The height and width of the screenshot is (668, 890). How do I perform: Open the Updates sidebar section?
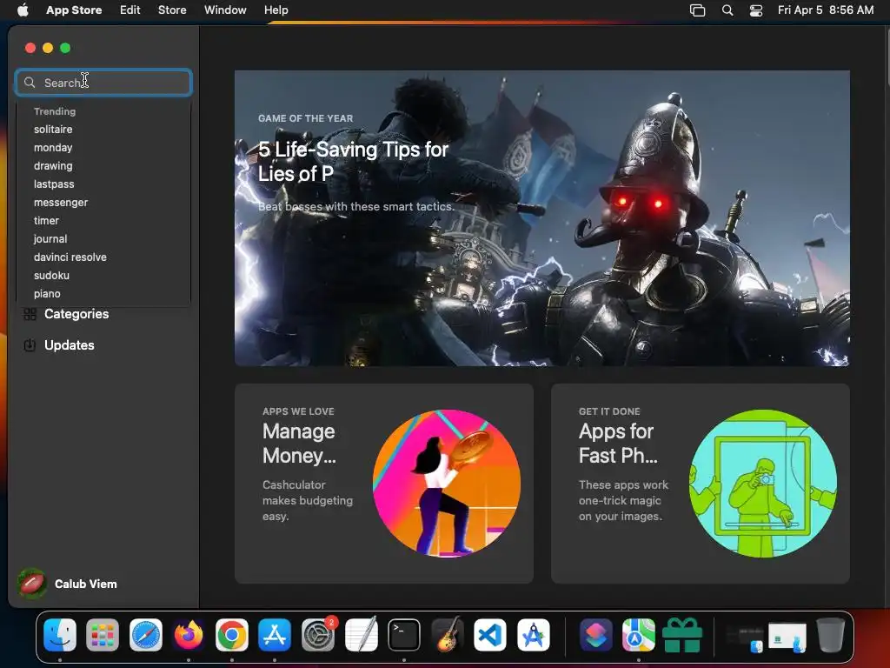(x=70, y=344)
